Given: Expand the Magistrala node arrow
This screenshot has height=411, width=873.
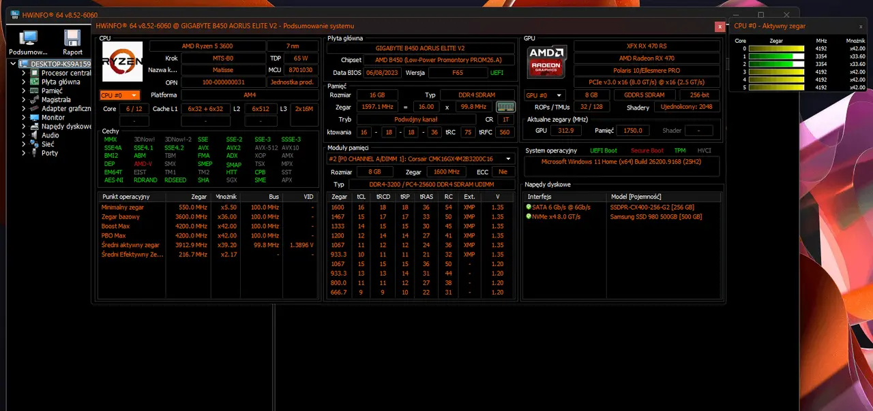Looking at the screenshot, I should pos(24,99).
